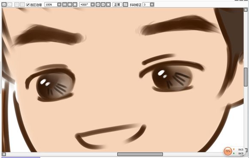Reset the canvas zoom display
Image resolution: width=249 pixels, height=158 pixels.
click(x=75, y=5)
